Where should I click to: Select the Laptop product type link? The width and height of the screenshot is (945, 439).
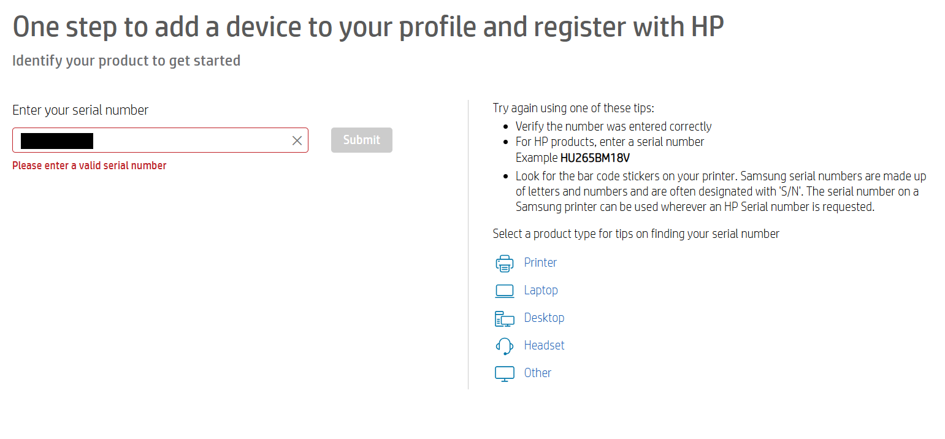(x=540, y=290)
